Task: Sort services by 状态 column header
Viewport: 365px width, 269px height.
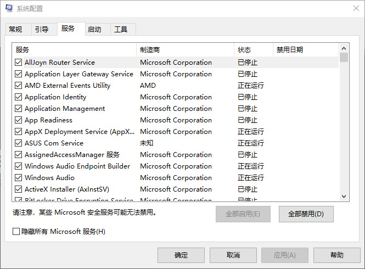Action: coord(253,50)
